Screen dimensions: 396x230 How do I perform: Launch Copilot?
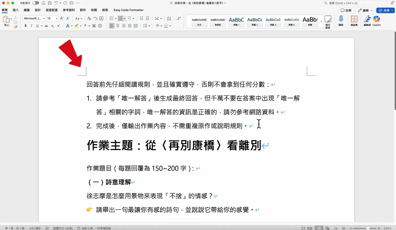coord(376,21)
